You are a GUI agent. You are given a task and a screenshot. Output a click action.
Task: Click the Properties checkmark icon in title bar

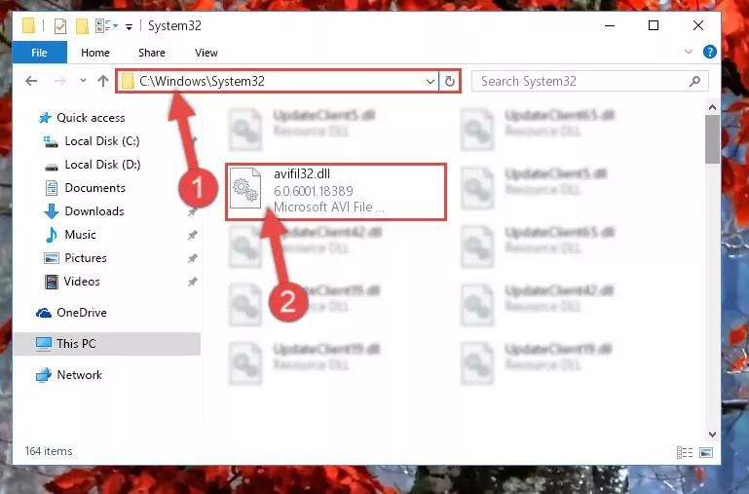click(60, 26)
